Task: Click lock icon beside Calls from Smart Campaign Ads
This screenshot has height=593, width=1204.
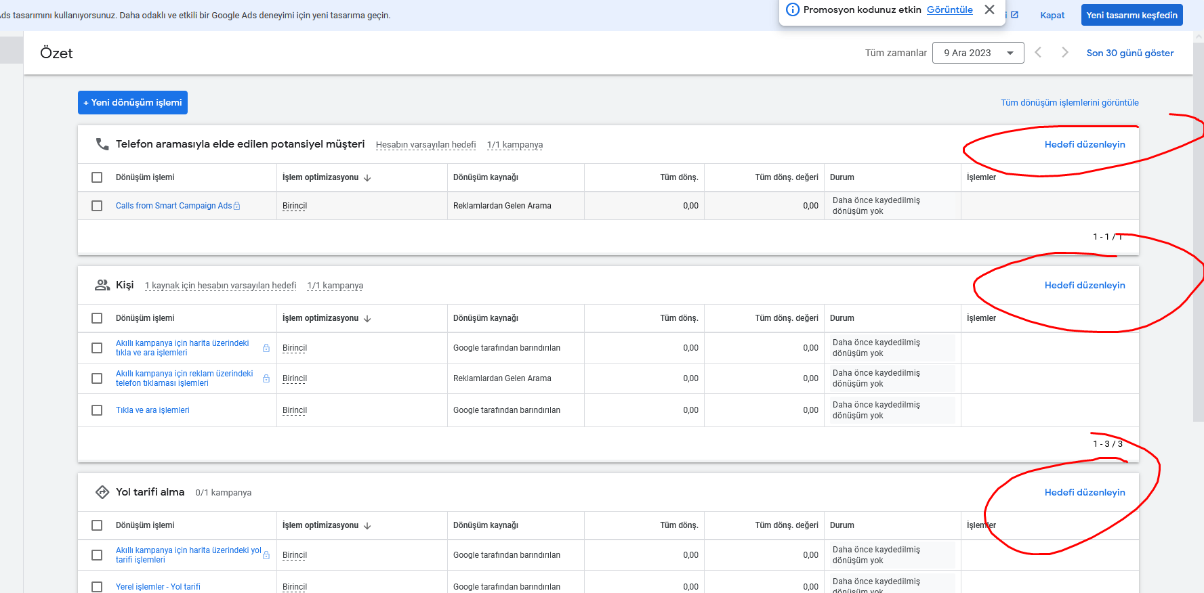Action: pos(236,206)
